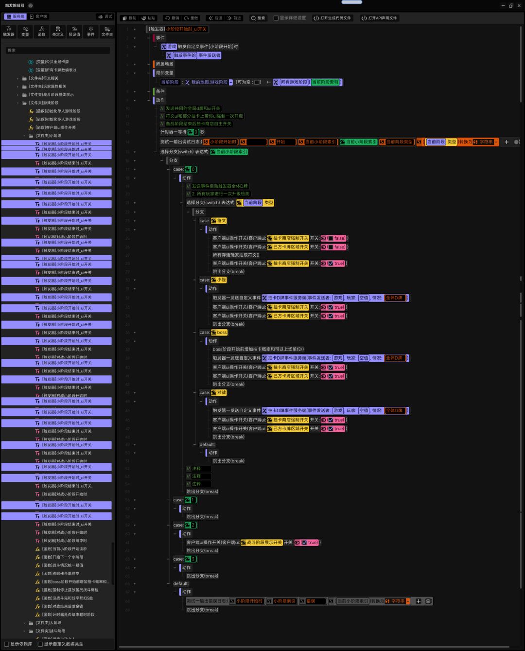Add parameter with plus on 输出调试日志 row
This screenshot has height=651, width=525.
[507, 142]
